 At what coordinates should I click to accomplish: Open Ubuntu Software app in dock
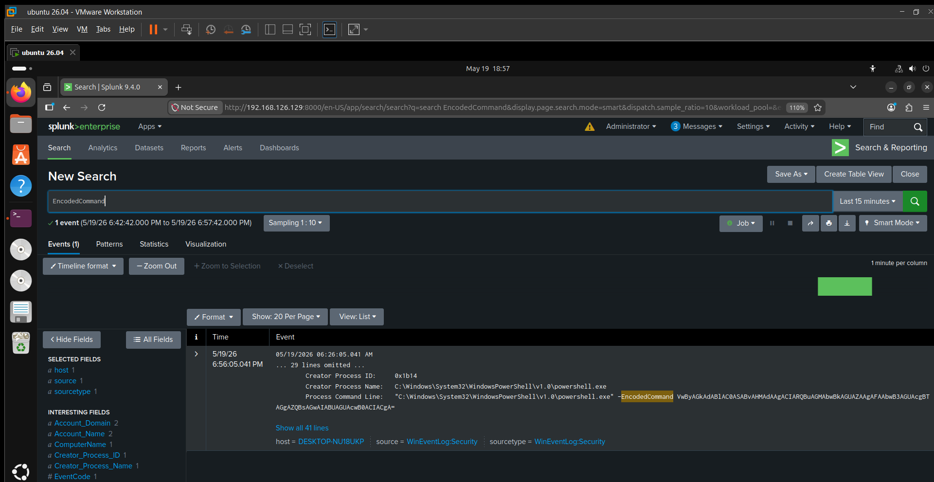(21, 155)
